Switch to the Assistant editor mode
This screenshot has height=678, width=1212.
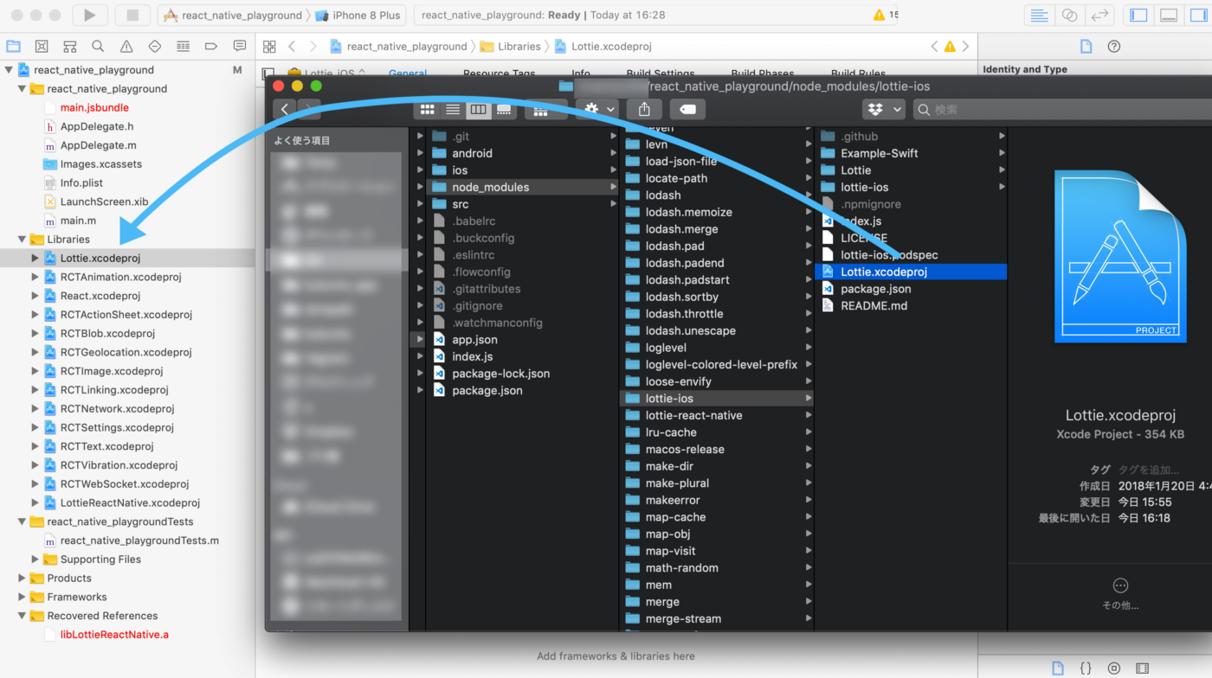pyautogui.click(x=1070, y=15)
